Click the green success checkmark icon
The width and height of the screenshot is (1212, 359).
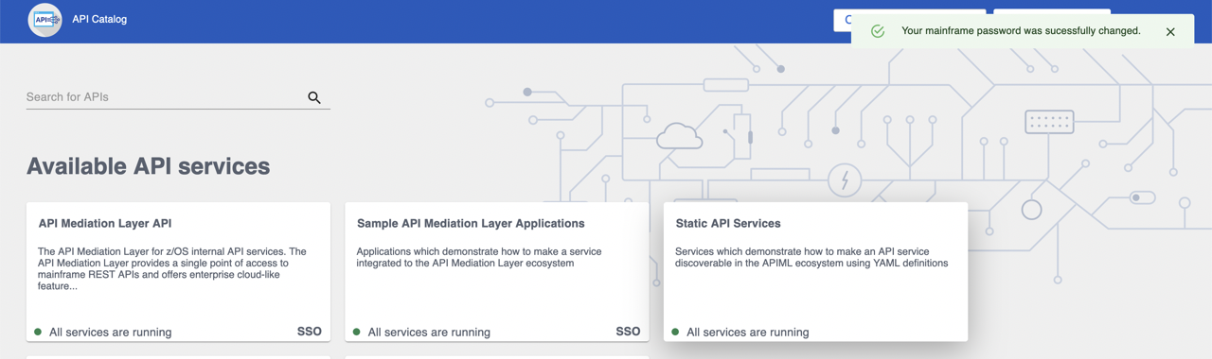pyautogui.click(x=878, y=31)
